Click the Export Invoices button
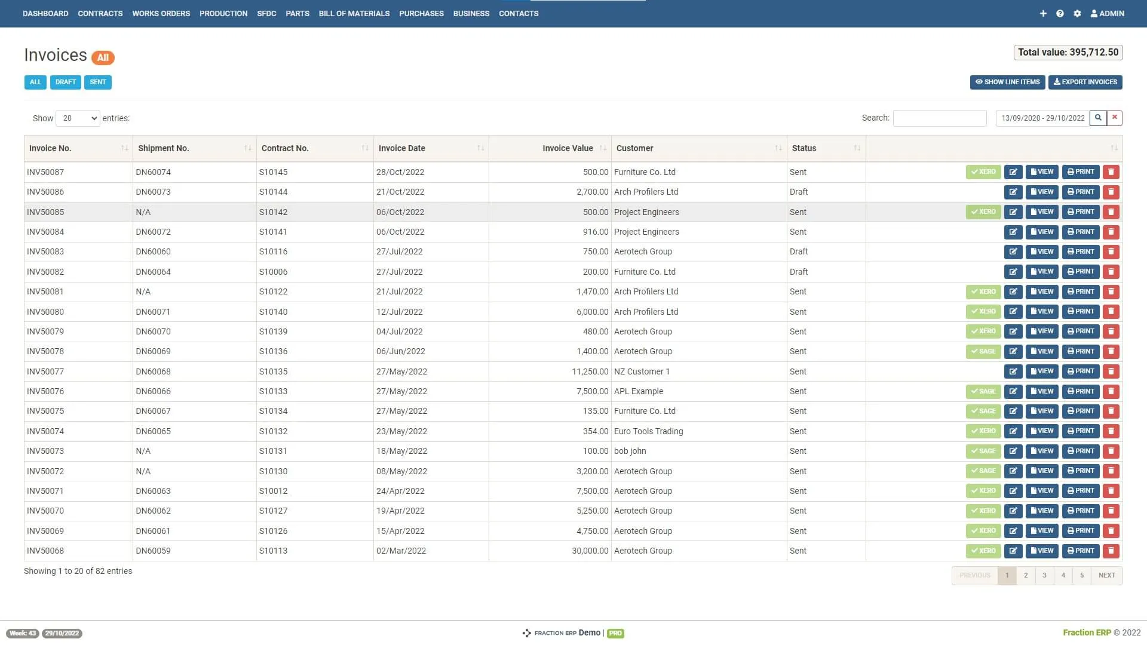The height and width of the screenshot is (645, 1147). 1085,82
